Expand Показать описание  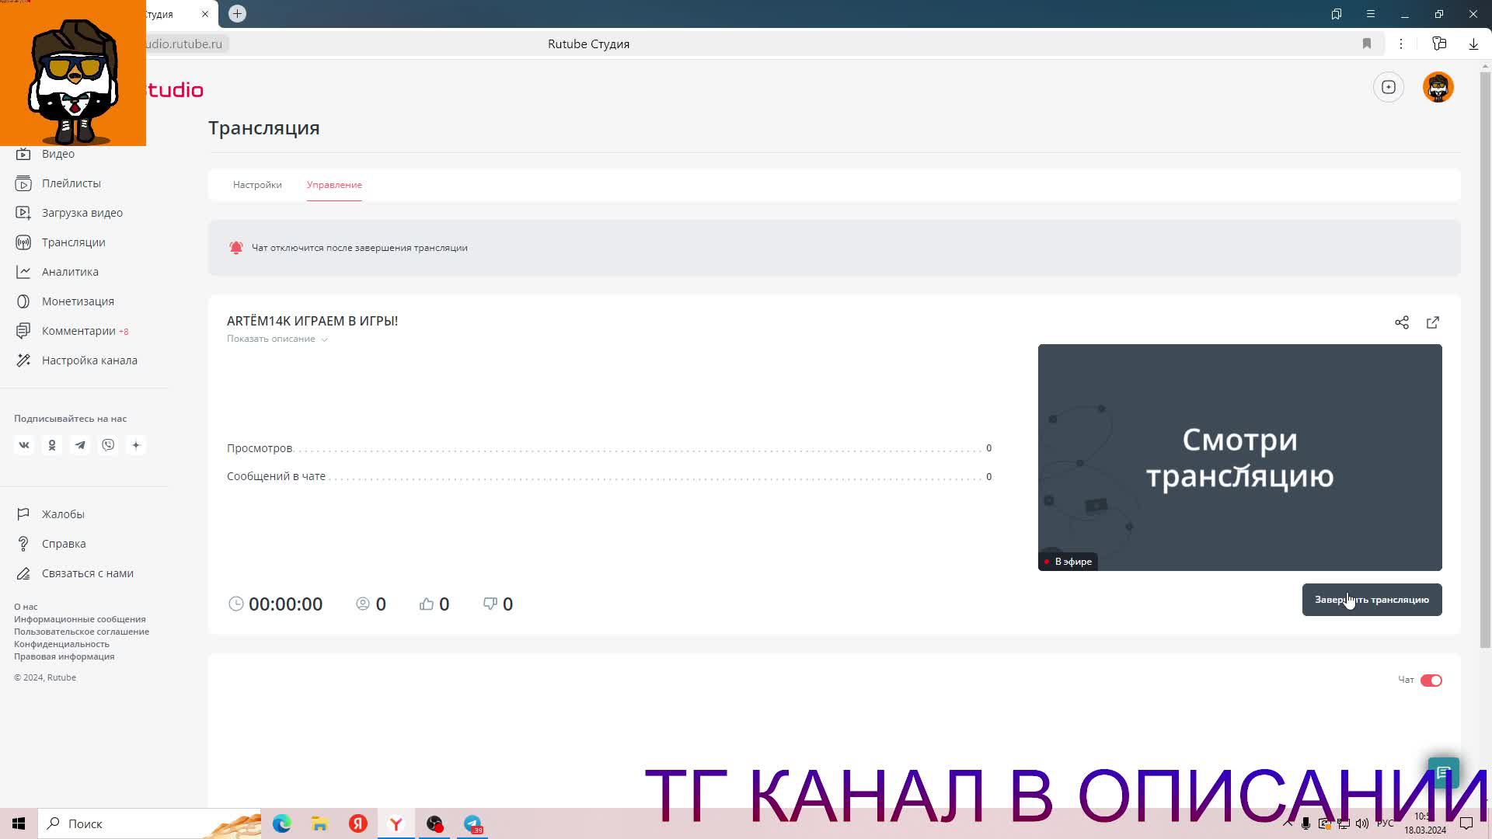(277, 339)
